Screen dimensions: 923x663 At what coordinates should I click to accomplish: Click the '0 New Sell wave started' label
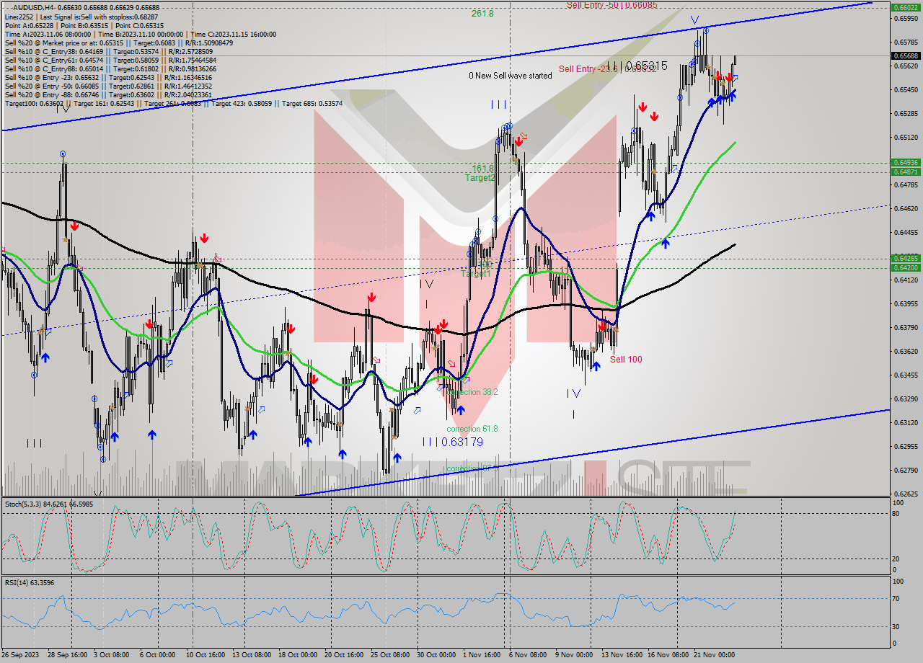pos(511,76)
